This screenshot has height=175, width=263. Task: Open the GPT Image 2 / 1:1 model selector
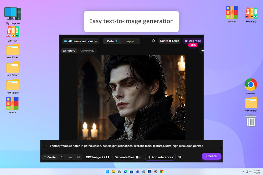[x=97, y=157]
